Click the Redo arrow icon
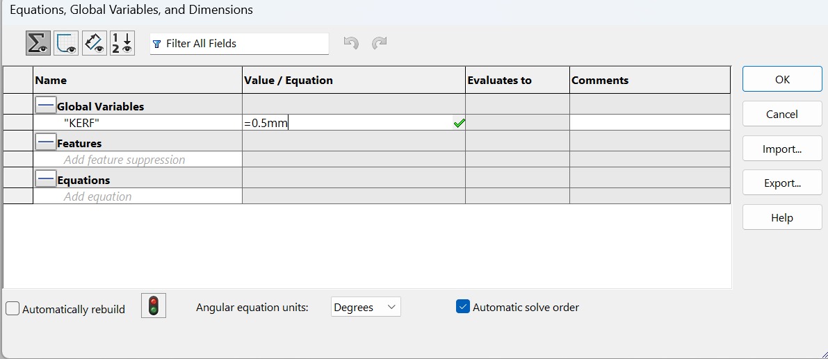Image resolution: width=828 pixels, height=359 pixels. pyautogui.click(x=379, y=43)
